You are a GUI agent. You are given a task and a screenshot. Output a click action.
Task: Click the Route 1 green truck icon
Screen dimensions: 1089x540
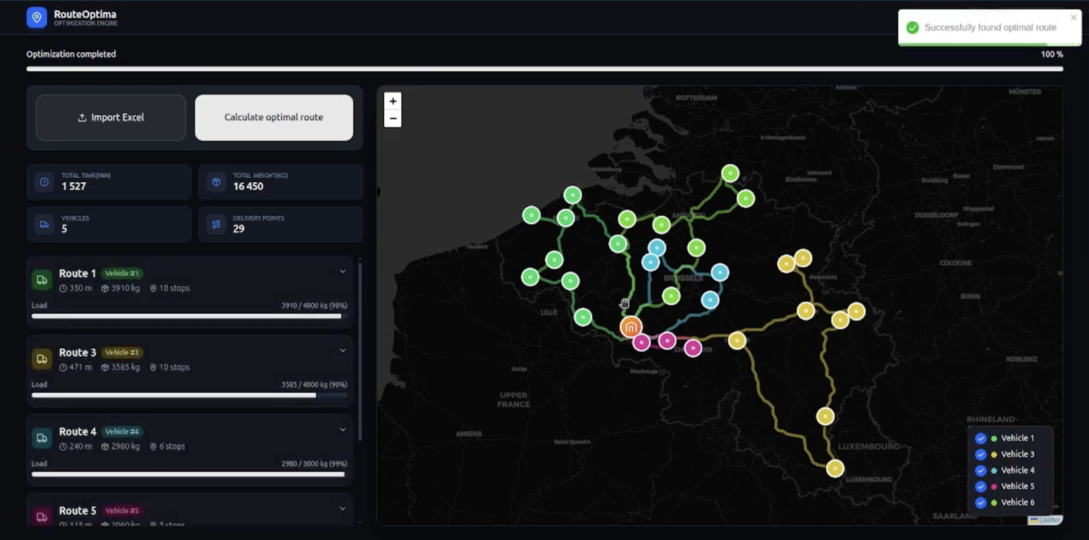[x=42, y=280]
